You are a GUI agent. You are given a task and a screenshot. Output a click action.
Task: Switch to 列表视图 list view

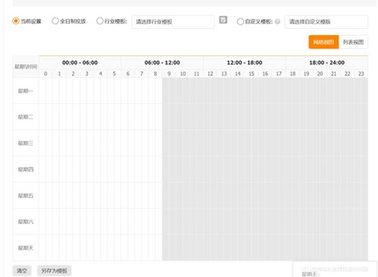353,42
